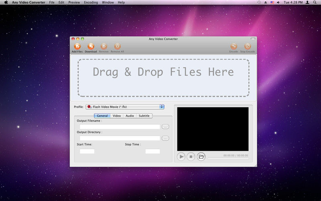Image resolution: width=321 pixels, height=201 pixels.
Task: Click the Add Files toolbar icon
Action: tap(77, 47)
